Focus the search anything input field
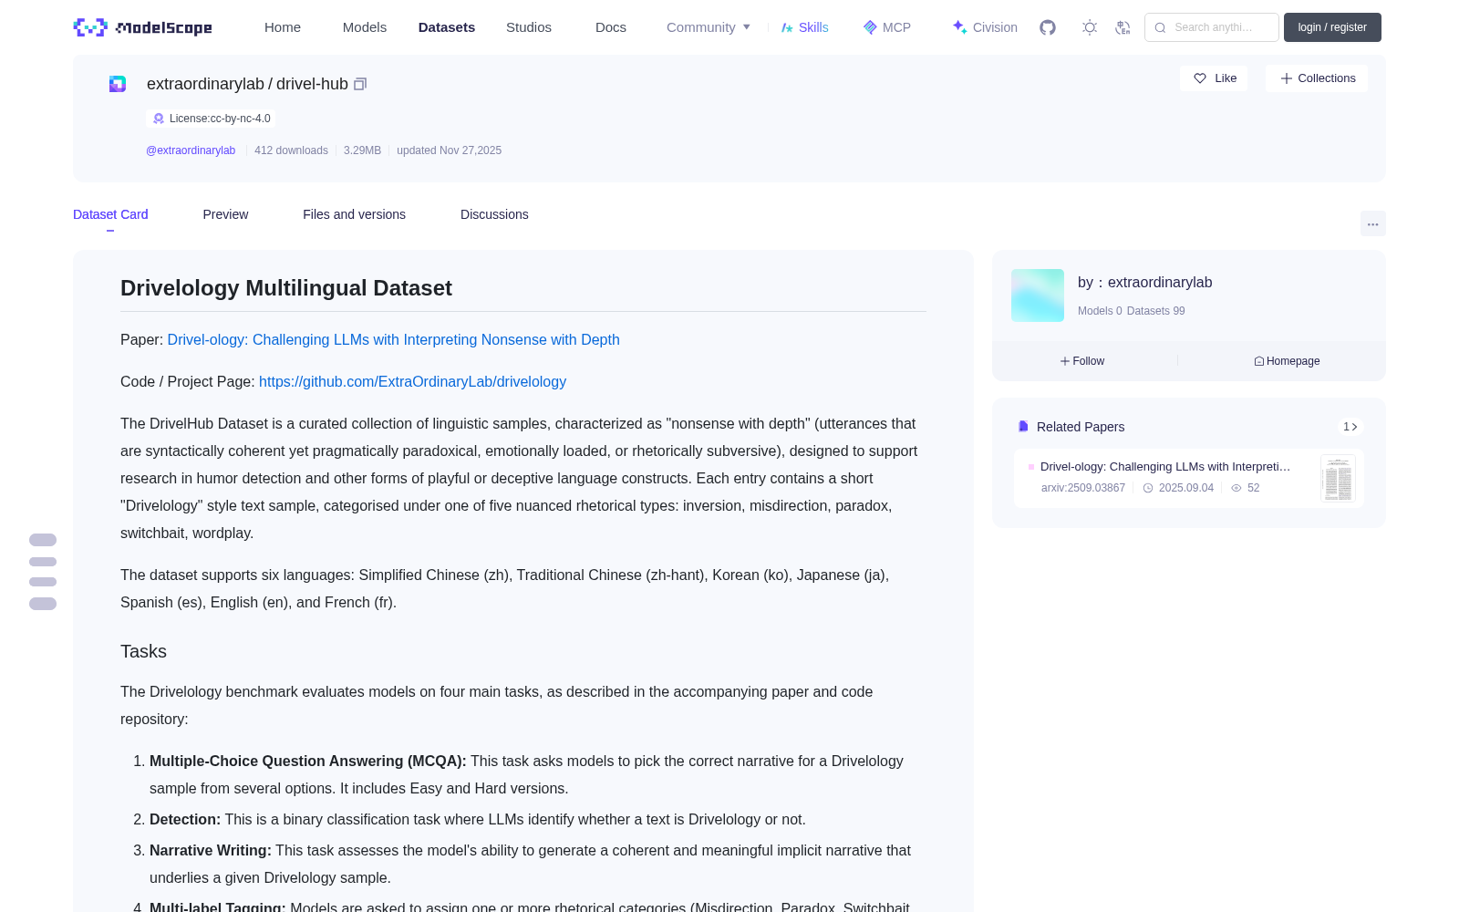 pos(1212,27)
